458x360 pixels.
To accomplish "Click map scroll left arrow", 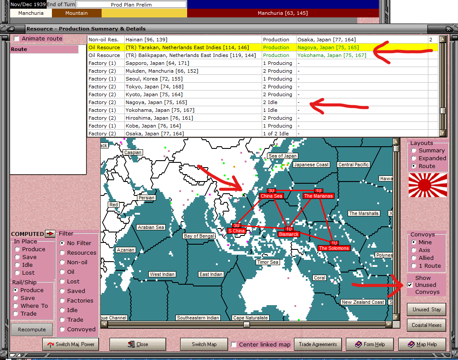I will pyautogui.click(x=104, y=324).
